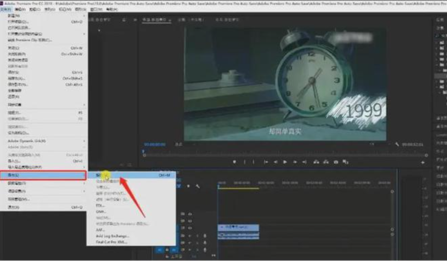Choose Media export with Ctrl+M shortcut
This screenshot has height=261, width=447.
tap(131, 175)
